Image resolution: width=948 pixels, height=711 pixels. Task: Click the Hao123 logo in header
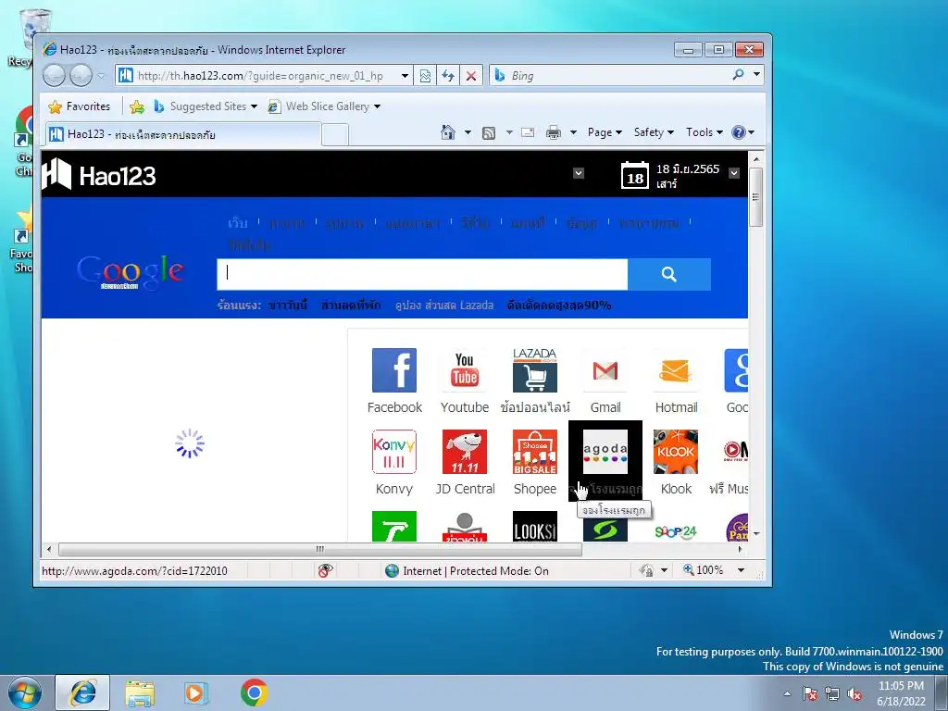[x=99, y=175]
